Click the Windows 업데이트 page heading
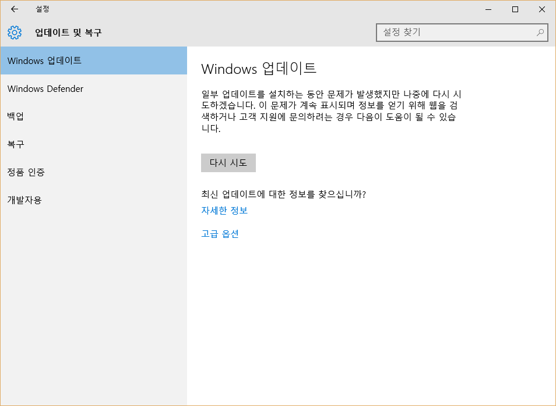The height and width of the screenshot is (406, 556). pos(259,68)
